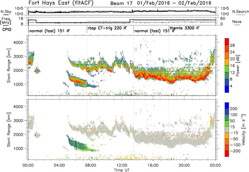Click the 'Power [dB]' colorbar label
This screenshot has height=172, width=249.
238,66
